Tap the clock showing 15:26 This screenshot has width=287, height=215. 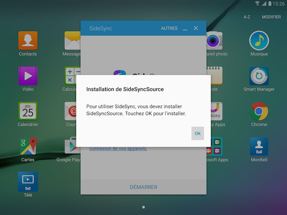(278, 4)
